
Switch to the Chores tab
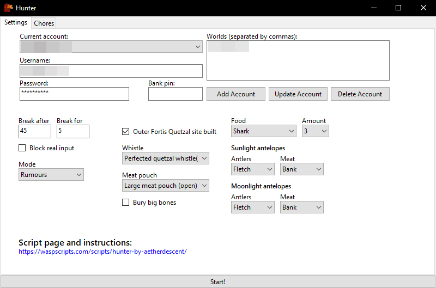pos(44,23)
